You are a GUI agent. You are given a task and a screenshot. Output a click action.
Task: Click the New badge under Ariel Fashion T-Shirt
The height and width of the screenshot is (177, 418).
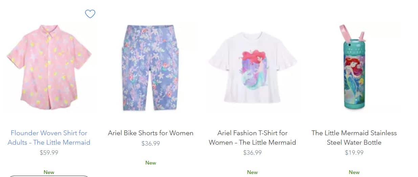point(252,172)
